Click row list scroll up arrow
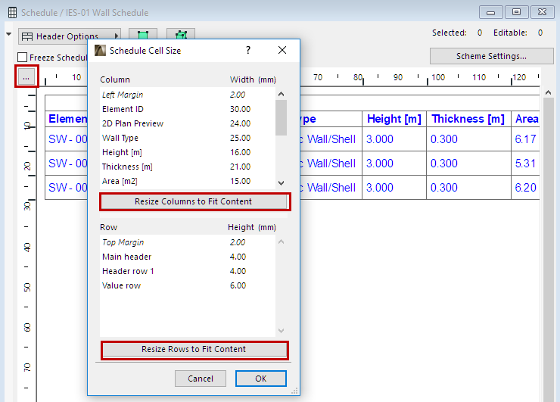Screen dimensions: 560x402 [x=281, y=242]
